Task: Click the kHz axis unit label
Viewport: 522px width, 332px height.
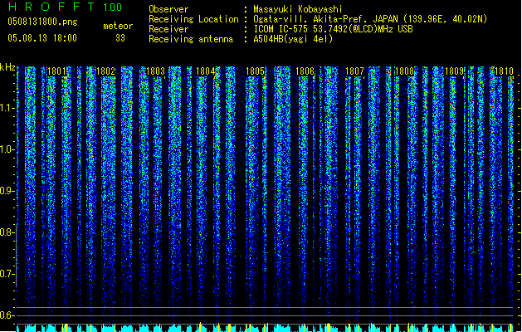Action: (7, 67)
